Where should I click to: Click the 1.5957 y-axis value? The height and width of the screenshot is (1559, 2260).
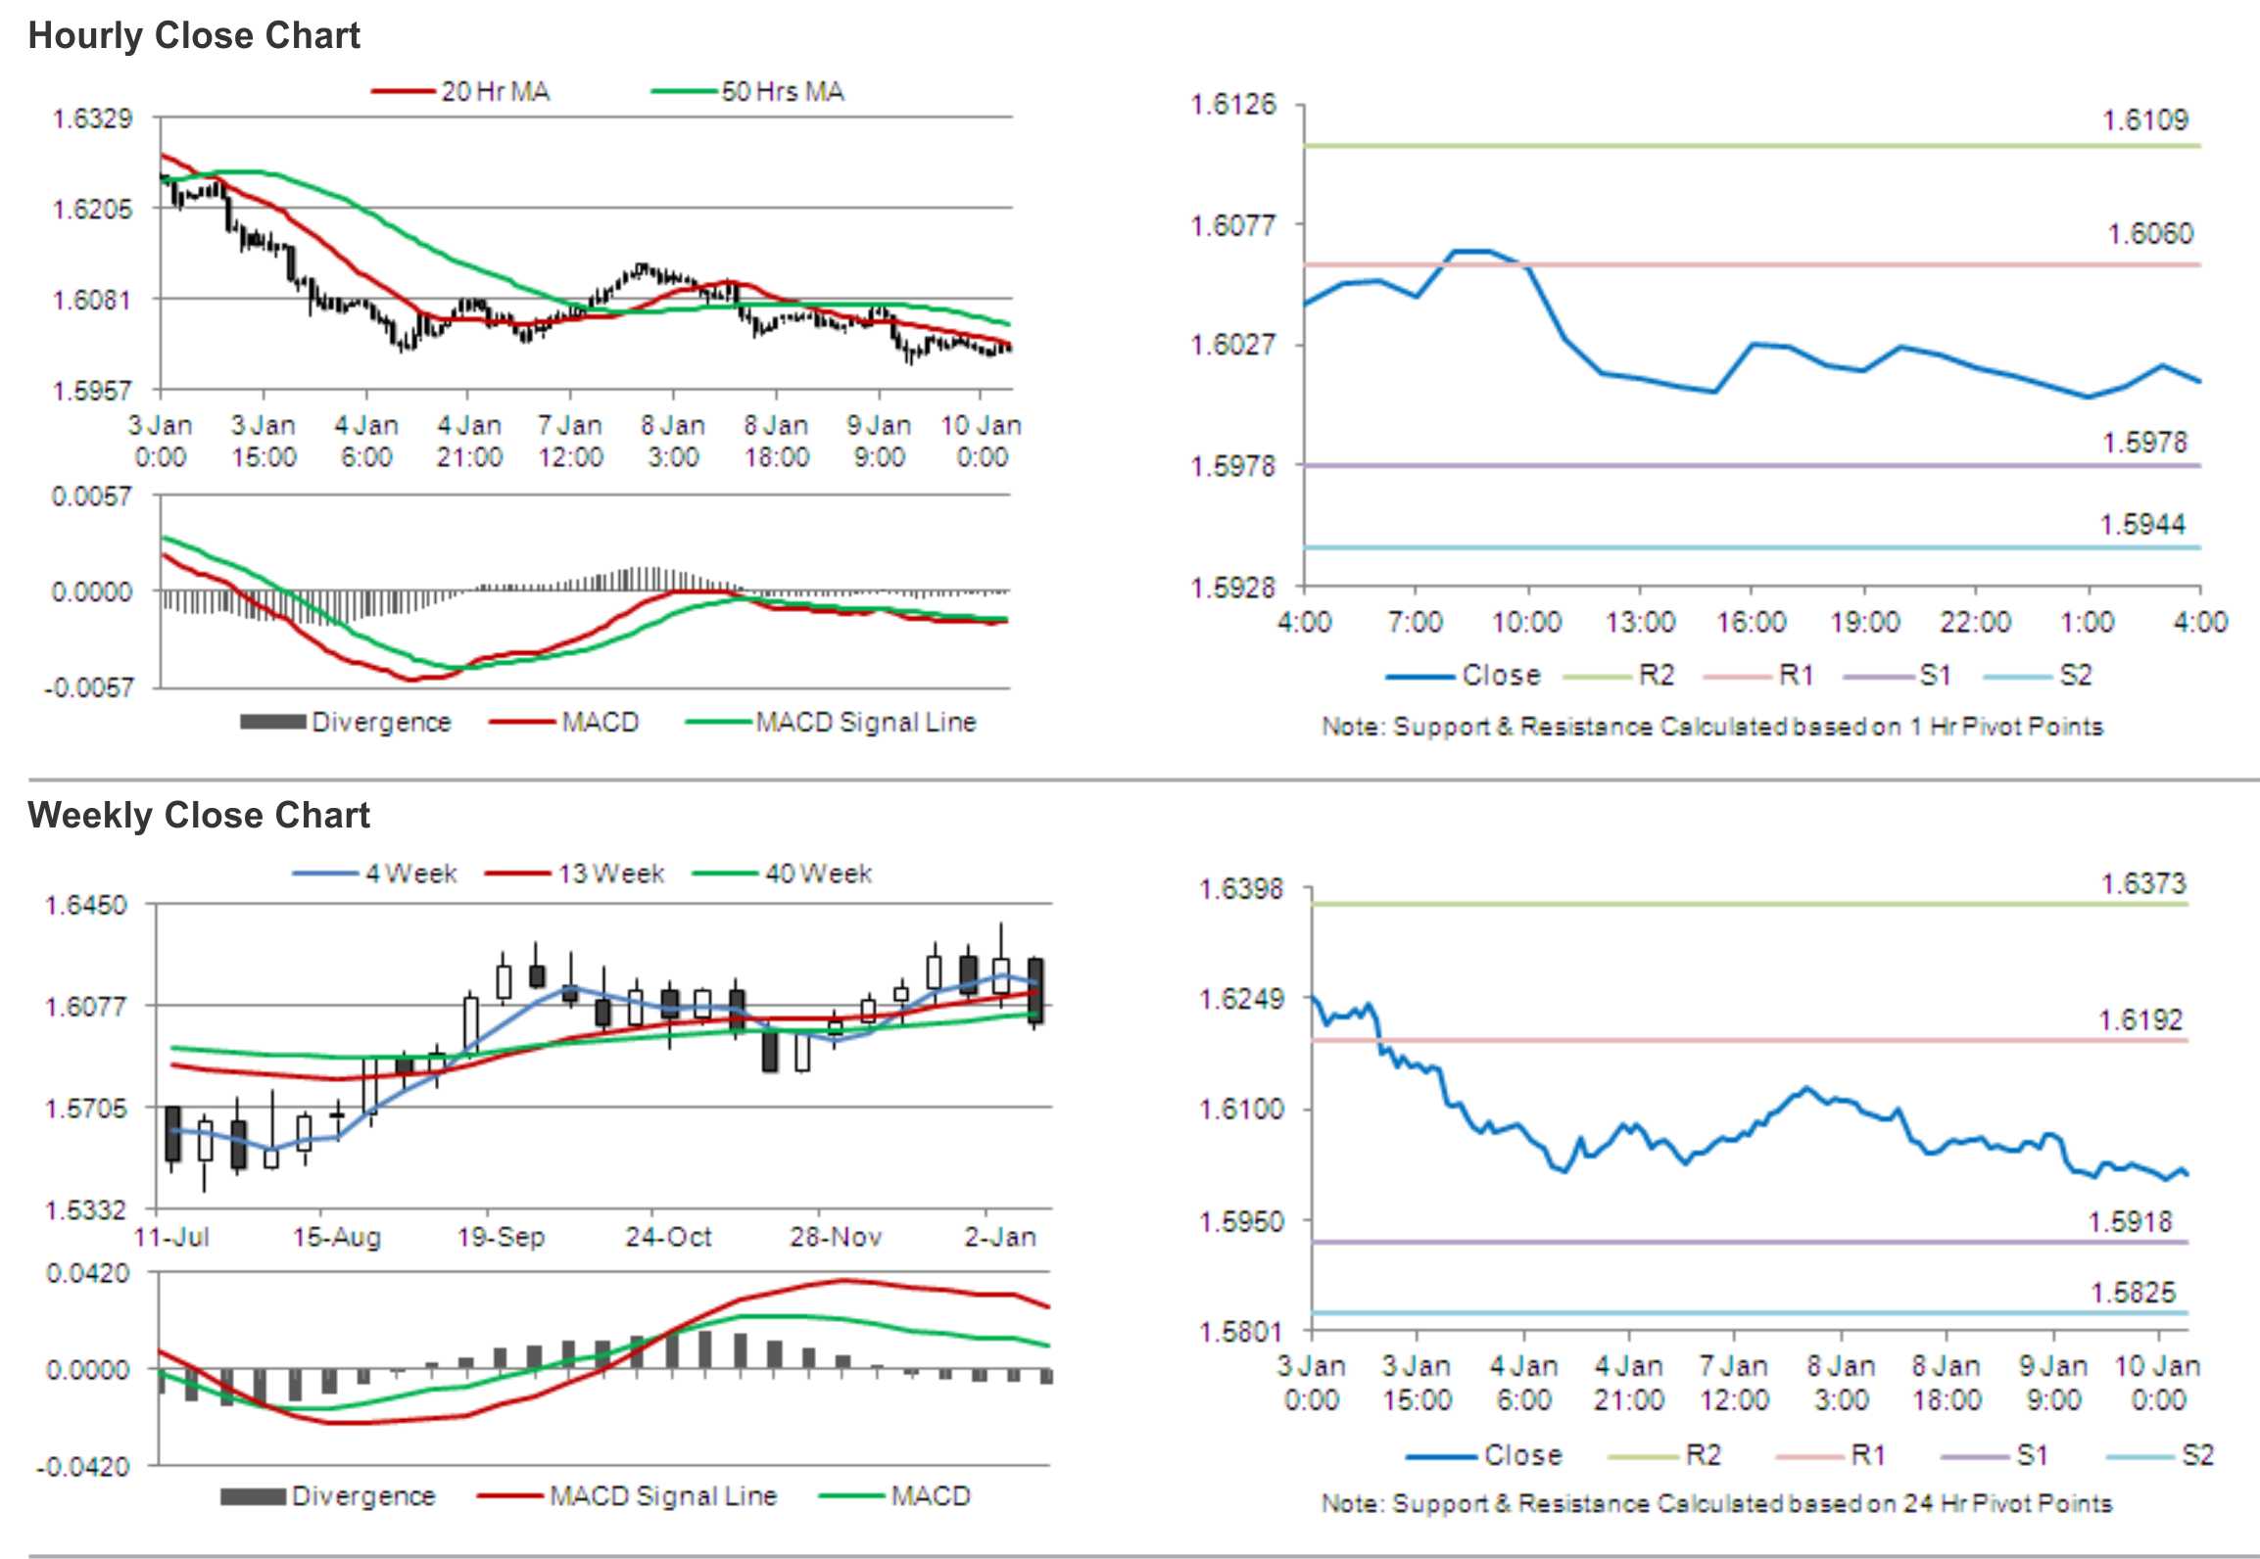92,391
